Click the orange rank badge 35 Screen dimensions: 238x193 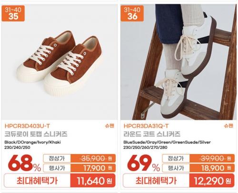13,13
